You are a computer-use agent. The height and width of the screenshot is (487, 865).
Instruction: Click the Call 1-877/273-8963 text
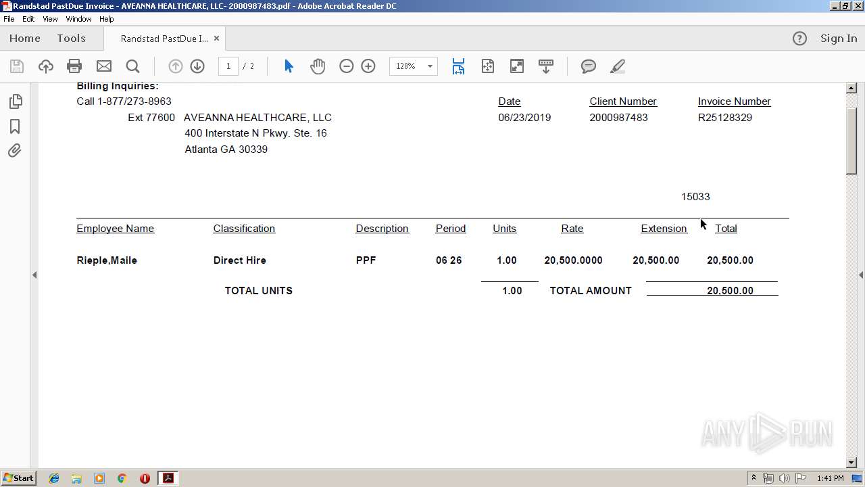(124, 101)
